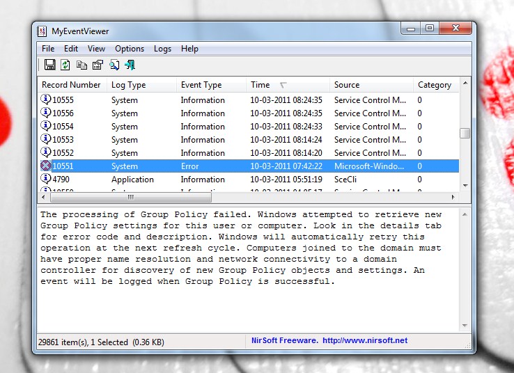Click the event list vertical scrollbar thumb

tap(465, 134)
